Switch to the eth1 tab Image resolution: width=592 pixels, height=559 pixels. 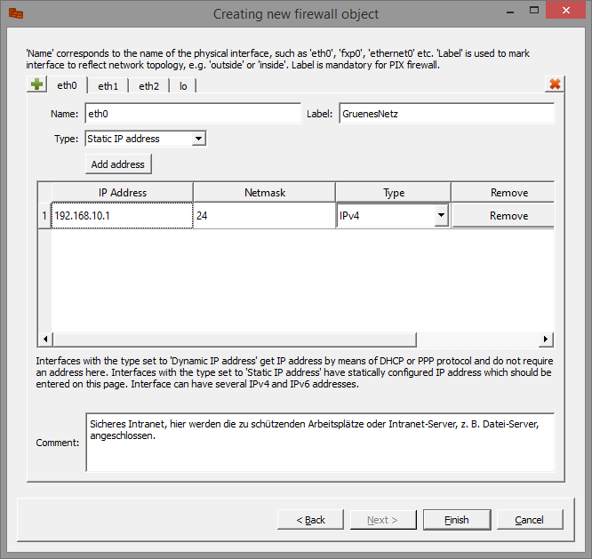click(x=108, y=86)
